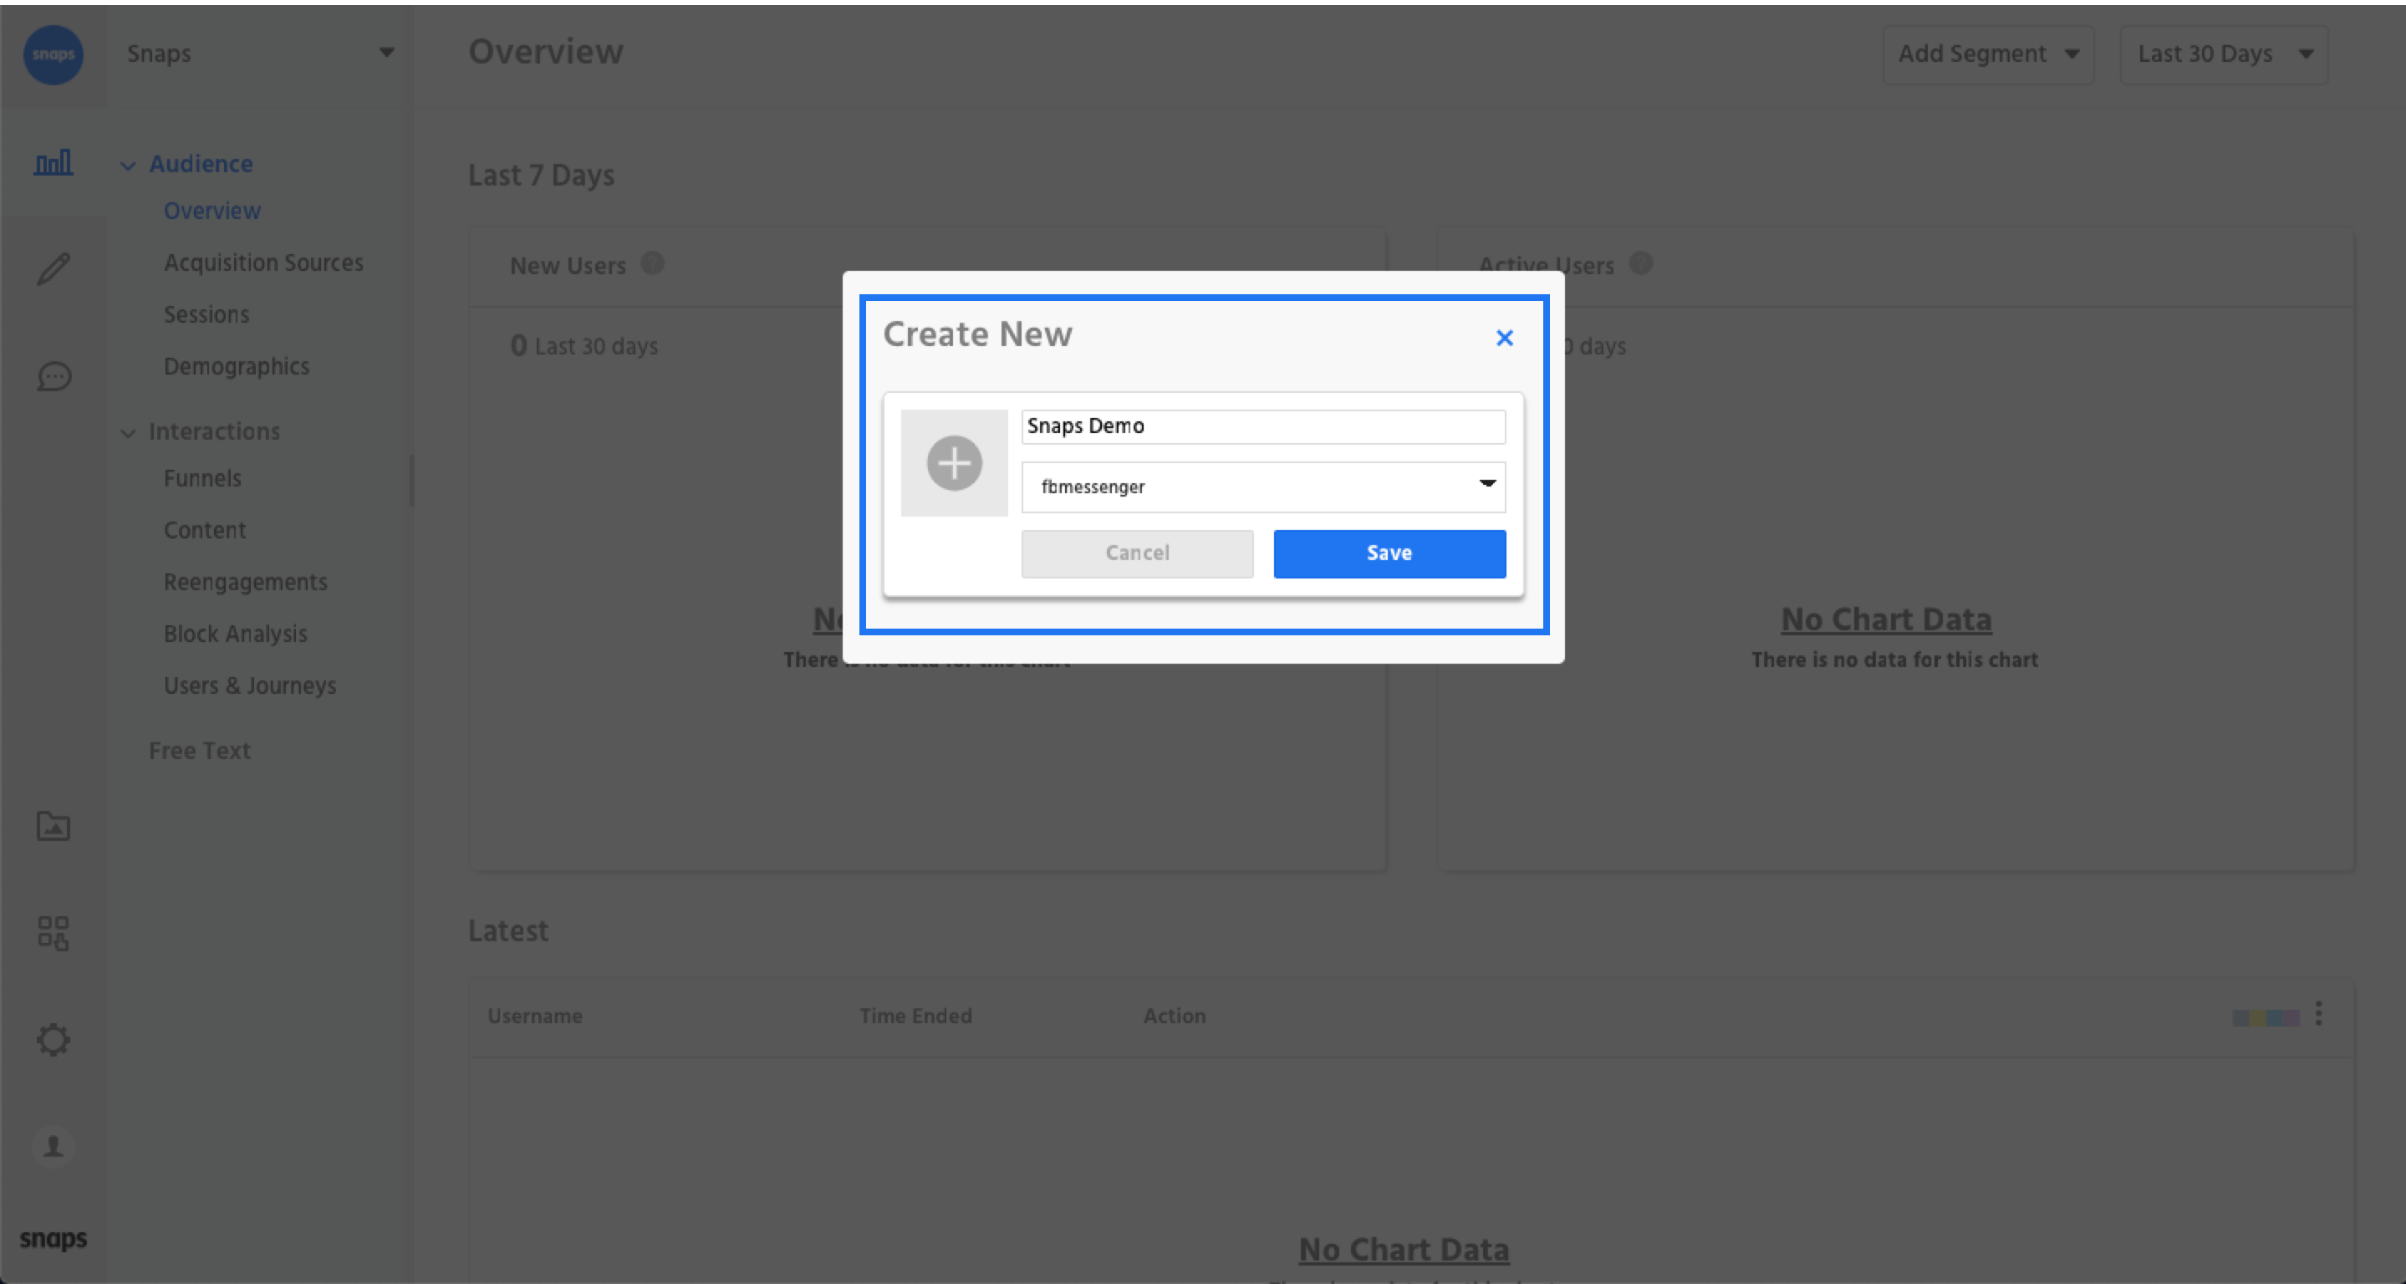The width and height of the screenshot is (2406, 1284).
Task: Open the chat bubble messages icon
Action: (54, 376)
